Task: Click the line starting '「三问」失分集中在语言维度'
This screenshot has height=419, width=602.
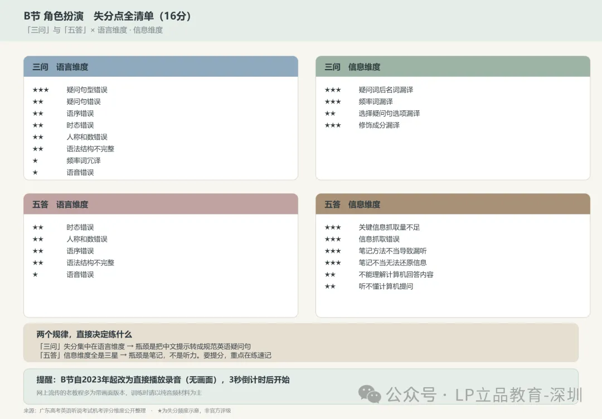Action: 145,346
